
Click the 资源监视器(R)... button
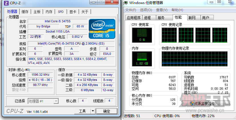point(206,103)
